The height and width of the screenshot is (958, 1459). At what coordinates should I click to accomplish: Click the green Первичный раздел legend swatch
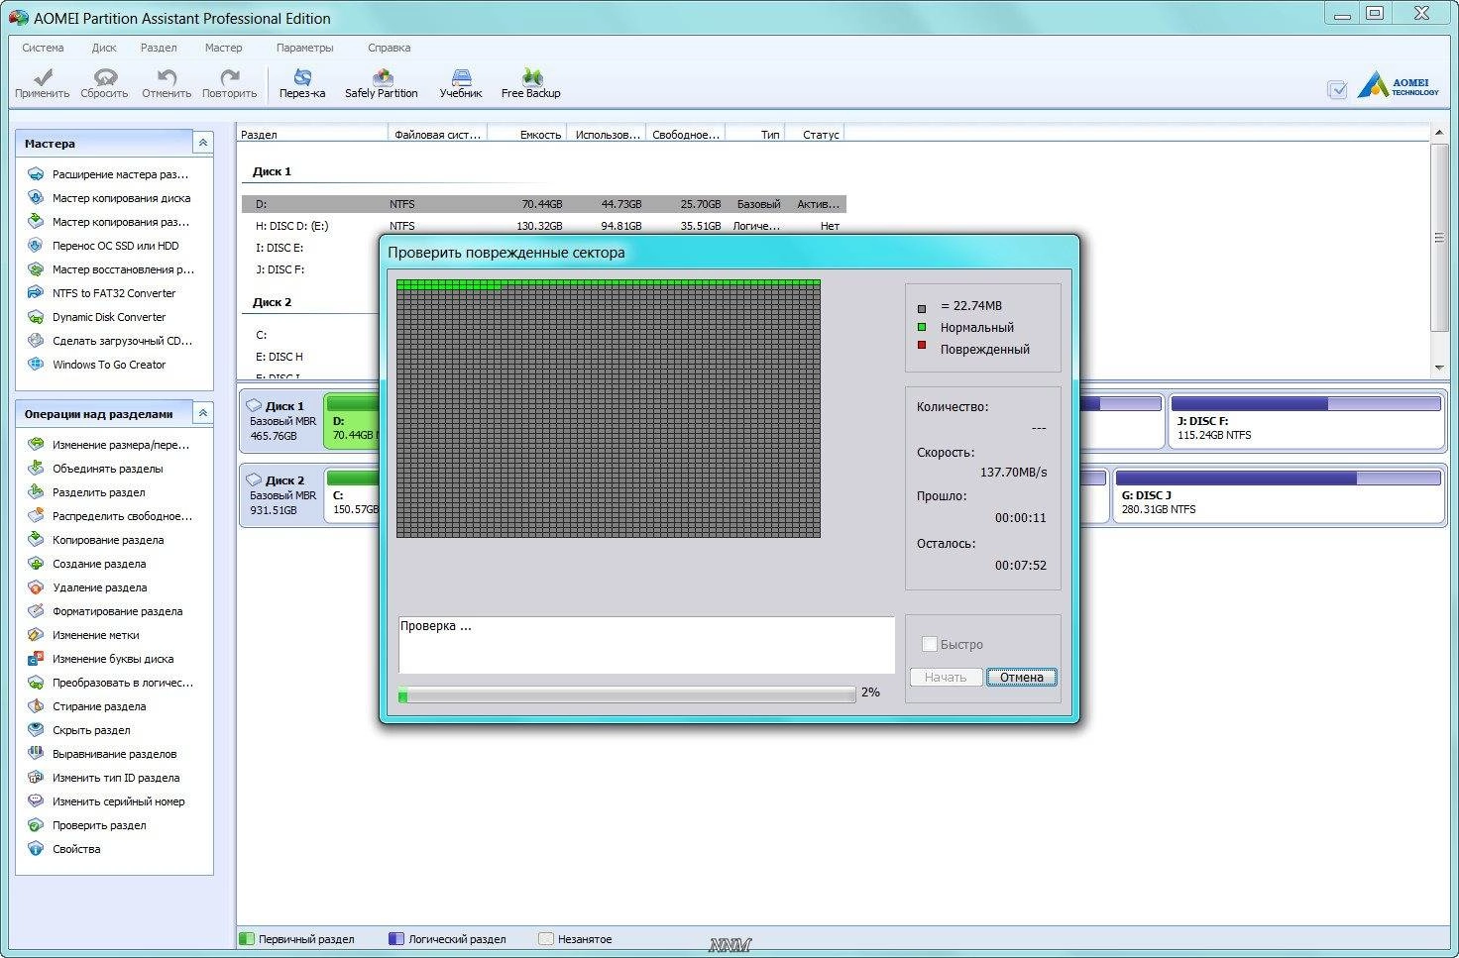click(247, 938)
